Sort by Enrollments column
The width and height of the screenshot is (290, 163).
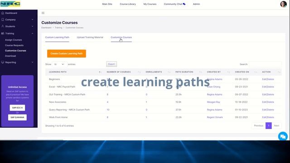coord(169,72)
